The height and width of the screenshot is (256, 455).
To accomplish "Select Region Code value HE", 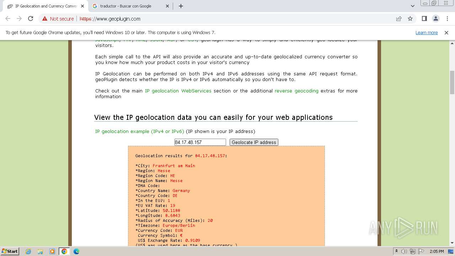I will (x=173, y=176).
